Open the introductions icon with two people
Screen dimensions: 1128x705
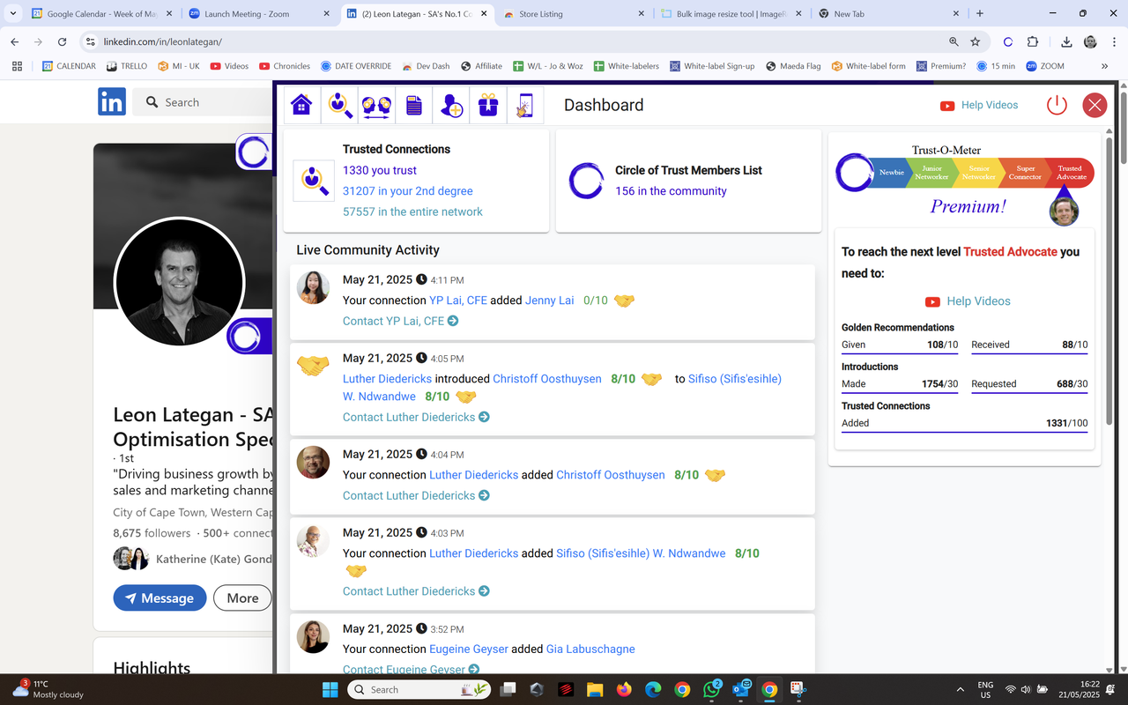click(376, 105)
